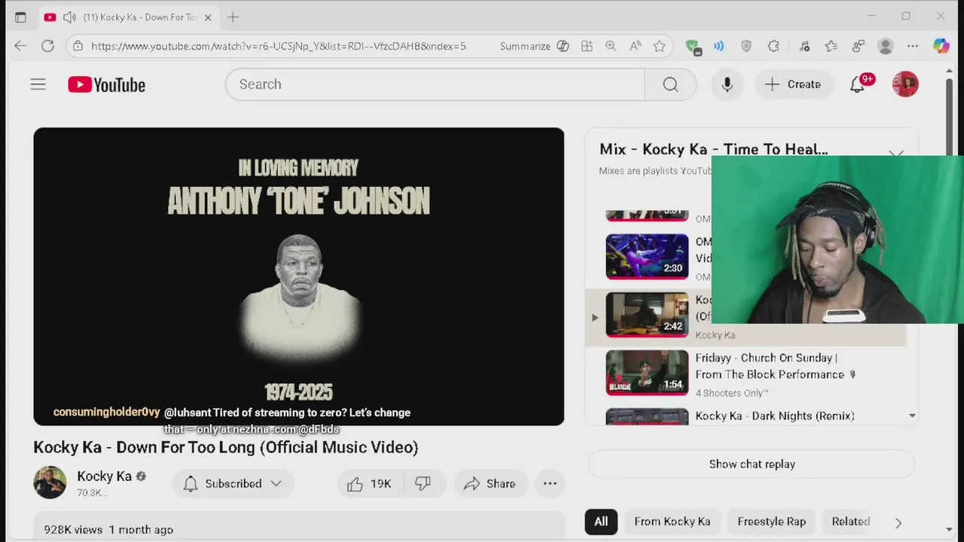Image resolution: width=964 pixels, height=542 pixels.
Task: Click the blue sound wave extension icon
Action: 719,46
